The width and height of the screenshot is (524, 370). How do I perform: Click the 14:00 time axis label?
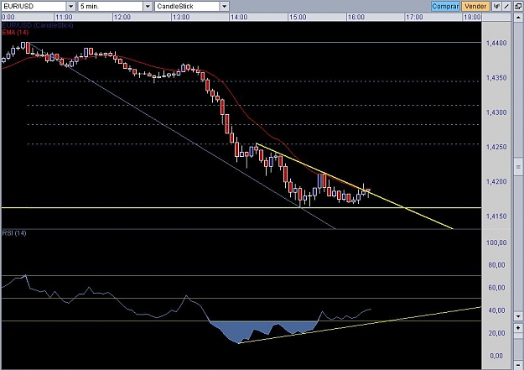[x=239, y=17]
